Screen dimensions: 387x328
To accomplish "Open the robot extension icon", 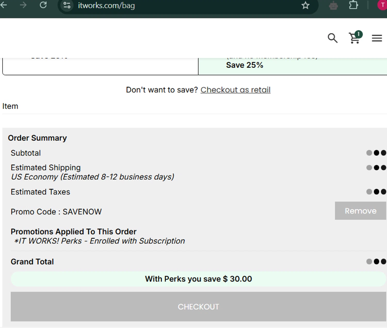I will tap(333, 5).
